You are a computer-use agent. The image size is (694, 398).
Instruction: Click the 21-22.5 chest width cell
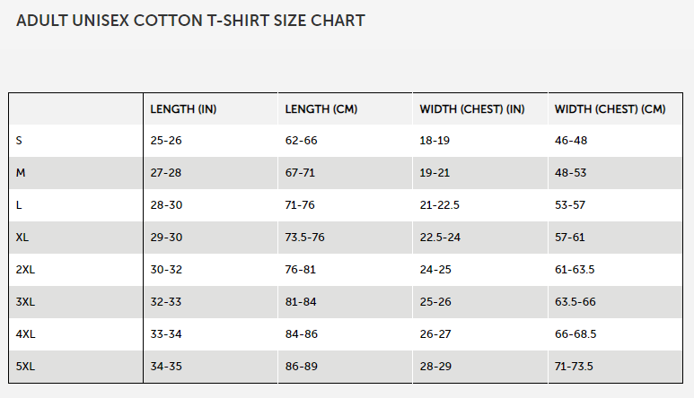(x=439, y=205)
